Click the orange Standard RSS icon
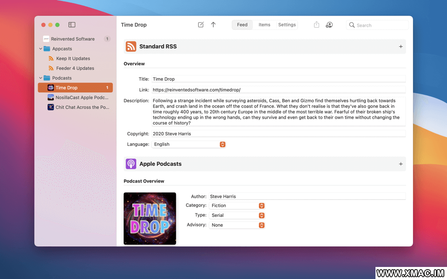 click(x=131, y=46)
